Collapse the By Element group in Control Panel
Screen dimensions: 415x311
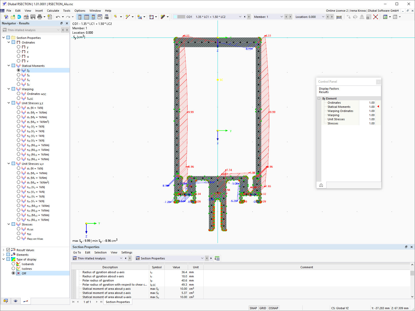point(319,98)
